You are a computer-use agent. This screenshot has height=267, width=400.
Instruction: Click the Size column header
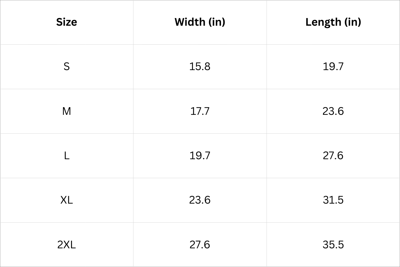pos(67,22)
